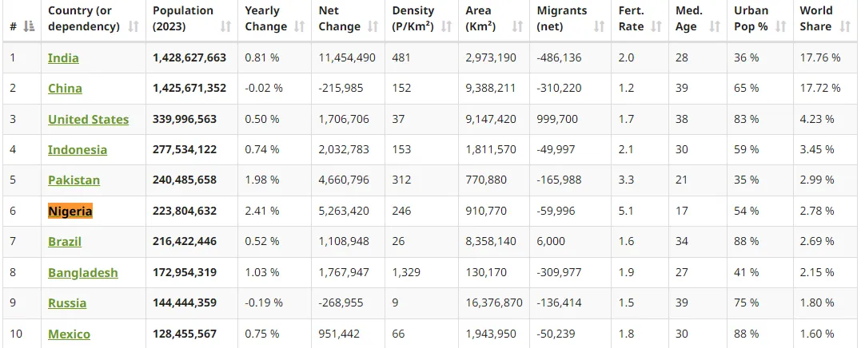Click Migrants (net) sort arrows
865x348 pixels.
point(600,26)
